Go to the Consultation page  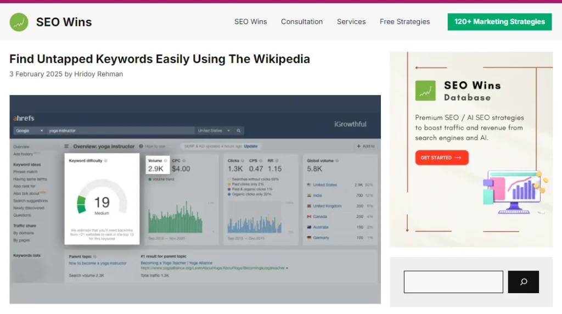point(302,21)
